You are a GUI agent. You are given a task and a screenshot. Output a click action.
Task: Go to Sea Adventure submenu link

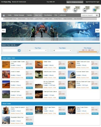click(78, 19)
